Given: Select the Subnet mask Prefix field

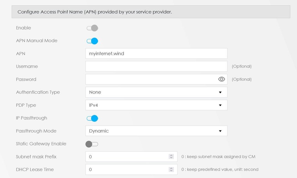Looking at the screenshot, I should point(128,157).
